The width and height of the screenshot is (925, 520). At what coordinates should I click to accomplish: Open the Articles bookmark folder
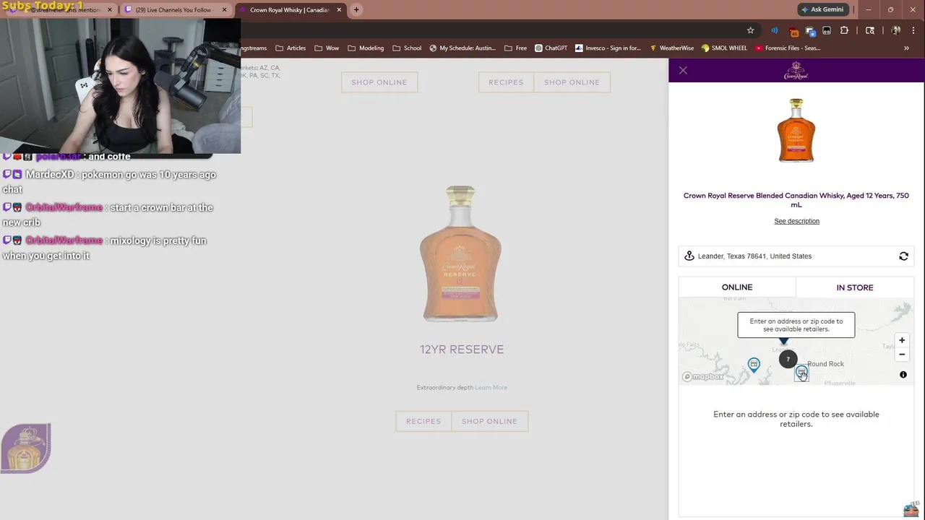pos(291,48)
